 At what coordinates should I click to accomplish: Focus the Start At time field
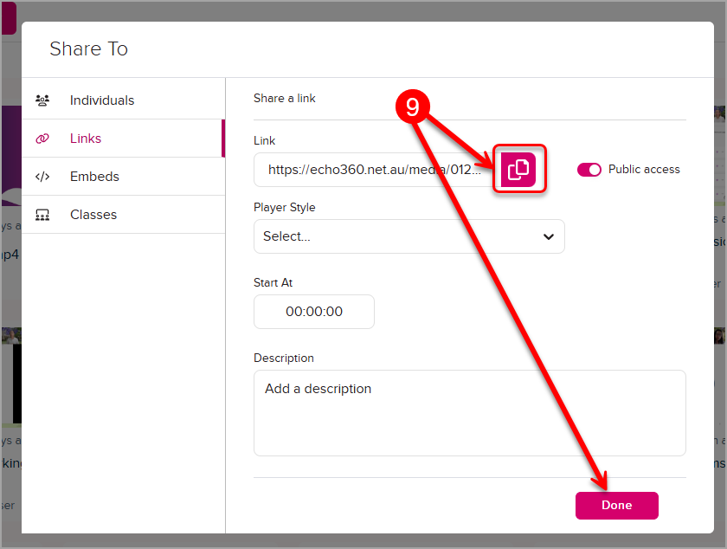coord(314,312)
